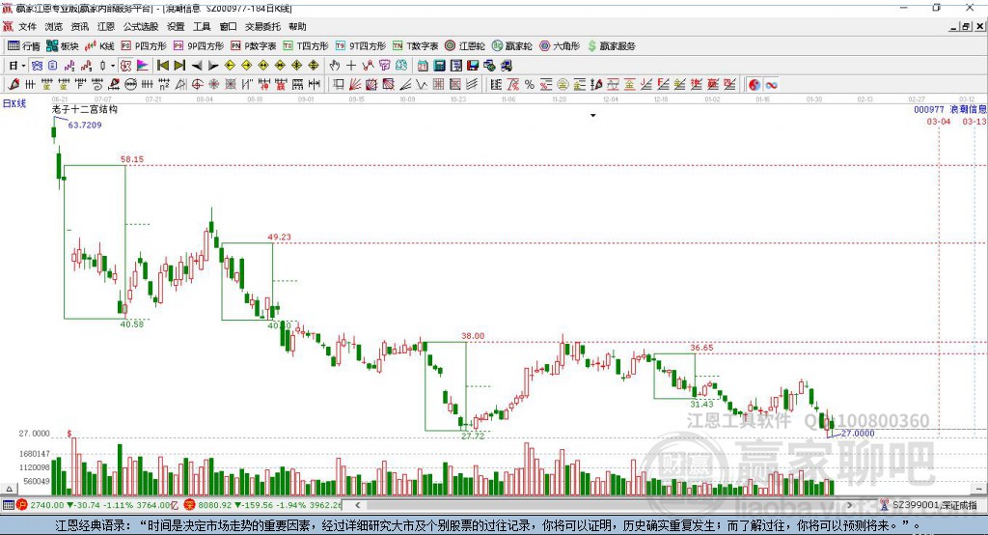Open the 公式选股 menu

[141, 26]
